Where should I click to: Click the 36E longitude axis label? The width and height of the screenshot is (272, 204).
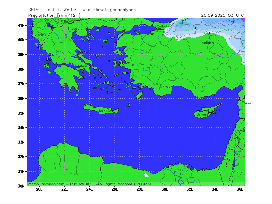(x=240, y=189)
